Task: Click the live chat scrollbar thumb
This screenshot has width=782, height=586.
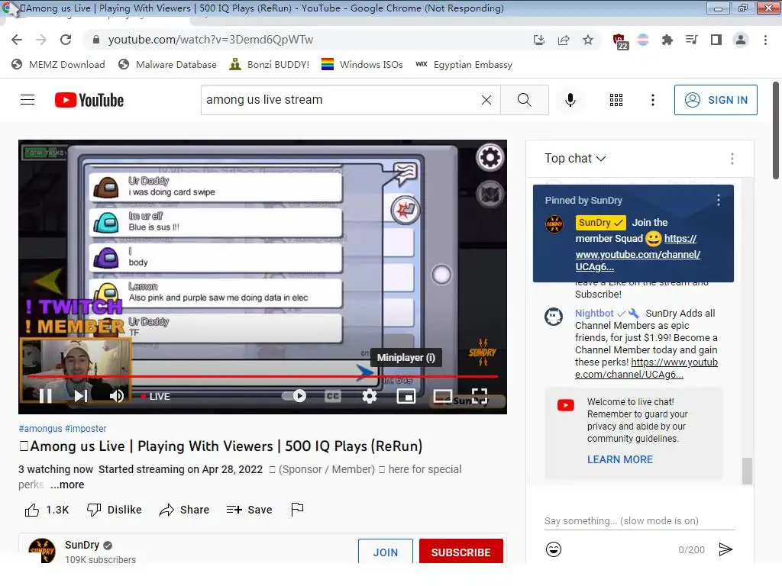Action: (747, 471)
